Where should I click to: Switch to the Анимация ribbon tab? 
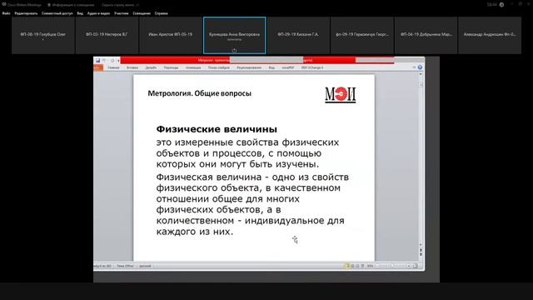pos(193,67)
